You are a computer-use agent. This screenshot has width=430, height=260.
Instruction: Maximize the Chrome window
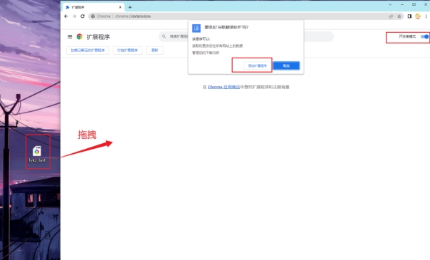414,4
